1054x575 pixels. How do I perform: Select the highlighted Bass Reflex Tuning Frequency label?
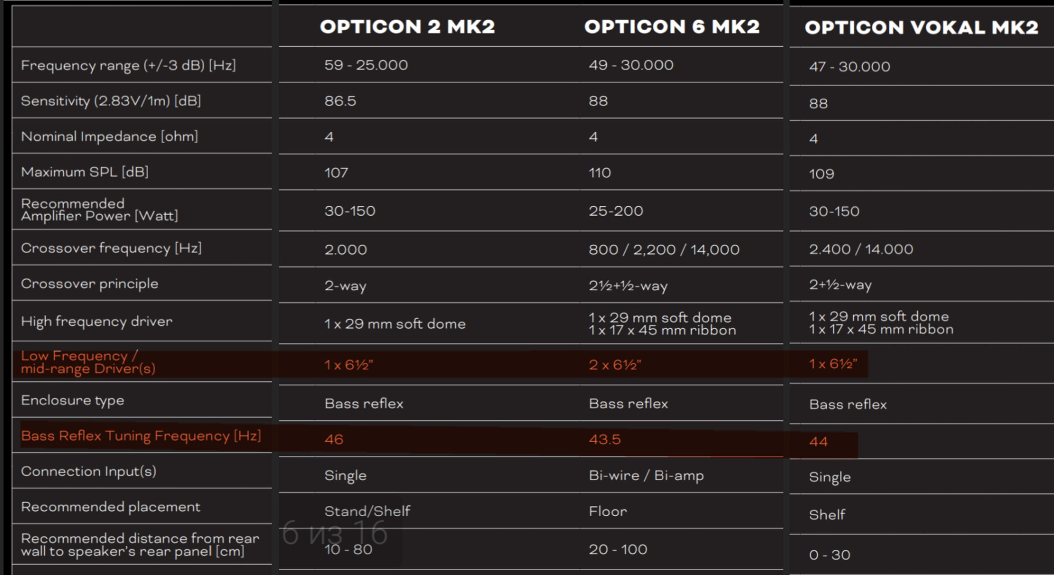coord(141,436)
